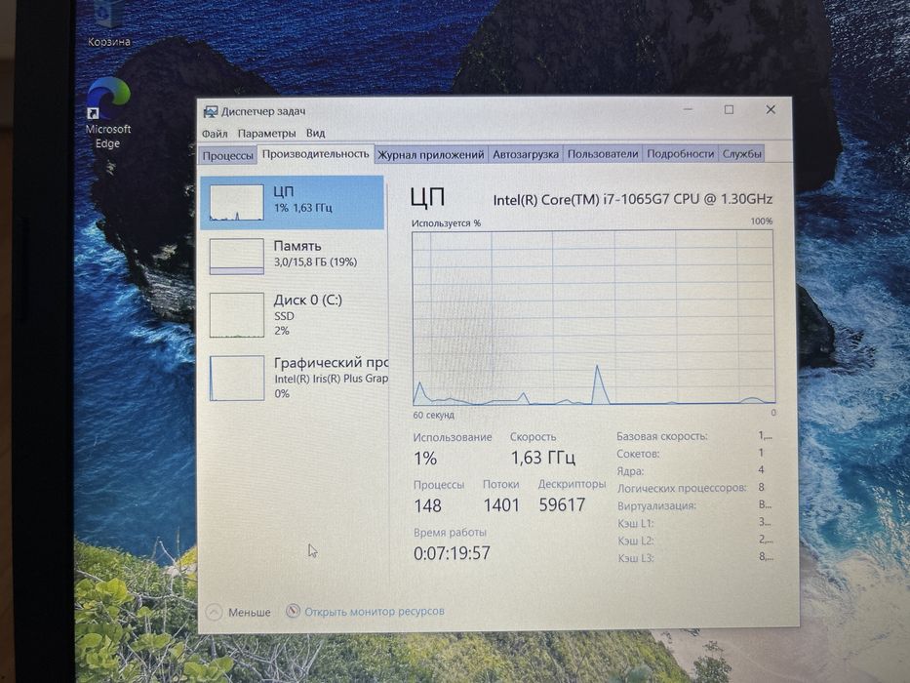Click the resource monitor icon near the bottom
910x683 pixels.
tap(293, 611)
